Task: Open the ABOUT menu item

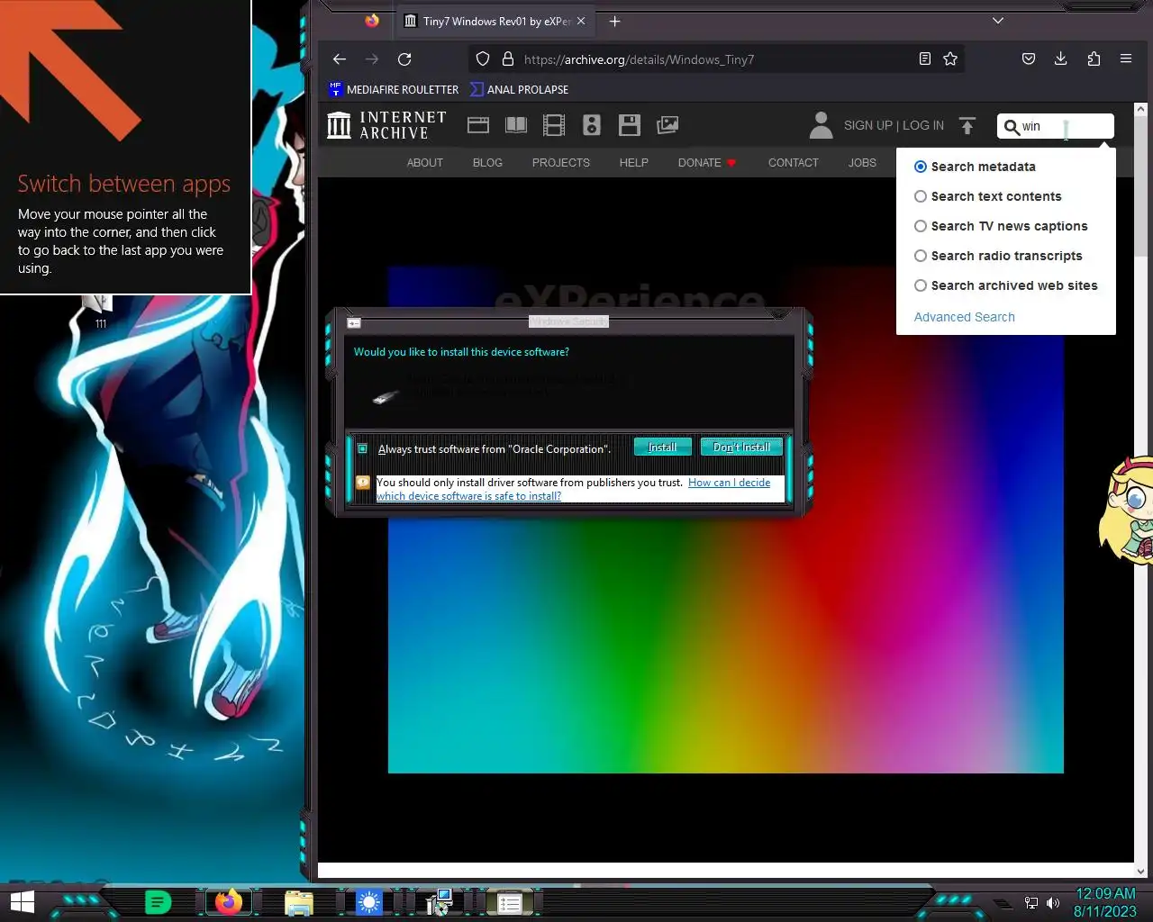Action: [x=424, y=163]
